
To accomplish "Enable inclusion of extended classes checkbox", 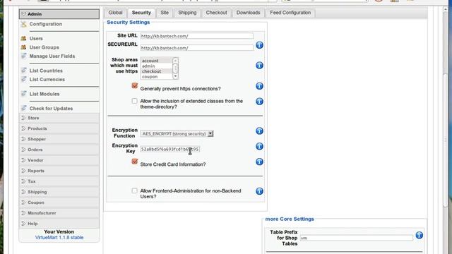I will coord(135,101).
